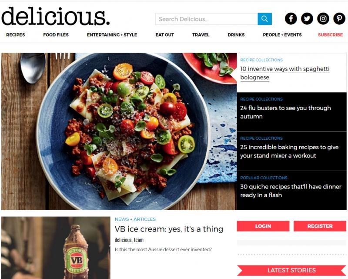
Task: Open 10 inventive ways with spaghetti bolognese
Action: [285, 73]
